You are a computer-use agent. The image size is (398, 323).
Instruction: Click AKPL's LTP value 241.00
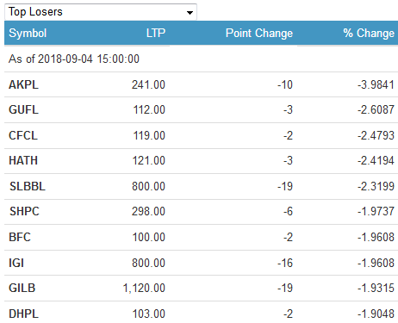[x=148, y=84]
